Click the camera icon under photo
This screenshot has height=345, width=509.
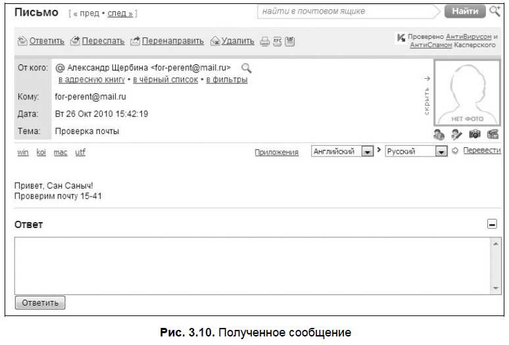[475, 134]
